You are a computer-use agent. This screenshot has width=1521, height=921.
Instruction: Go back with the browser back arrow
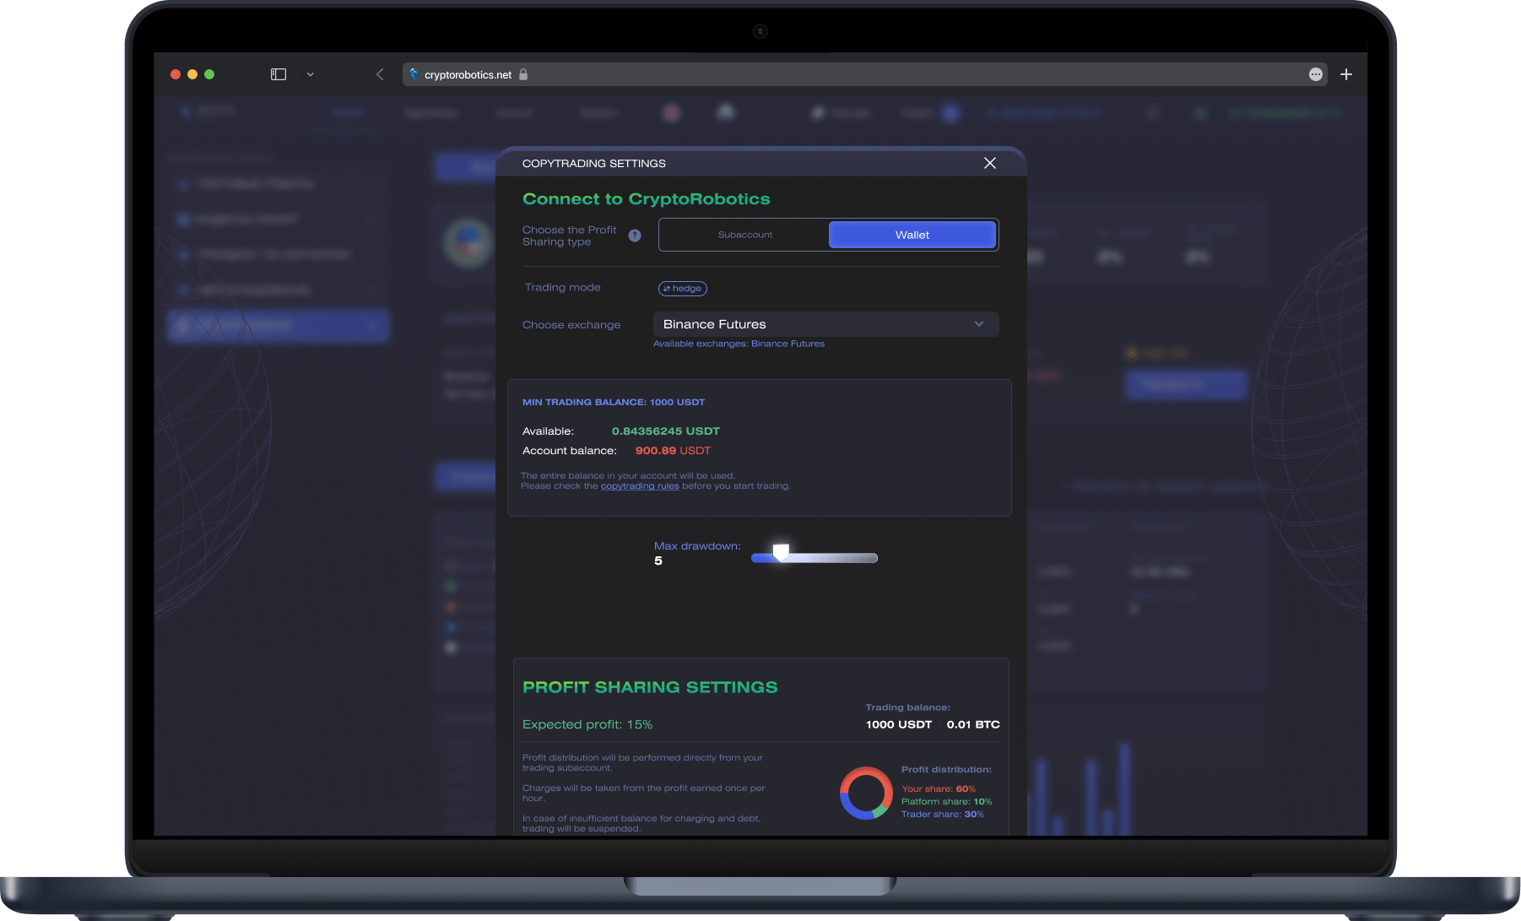coord(380,74)
